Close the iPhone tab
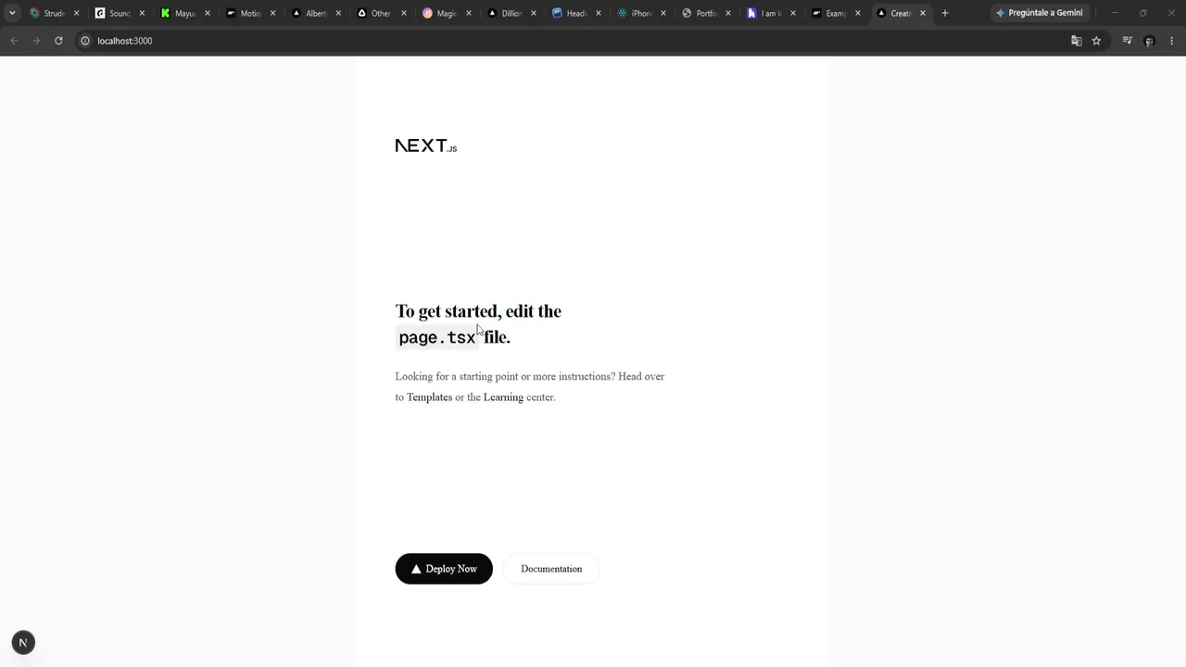The width and height of the screenshot is (1186, 667). pos(663,13)
